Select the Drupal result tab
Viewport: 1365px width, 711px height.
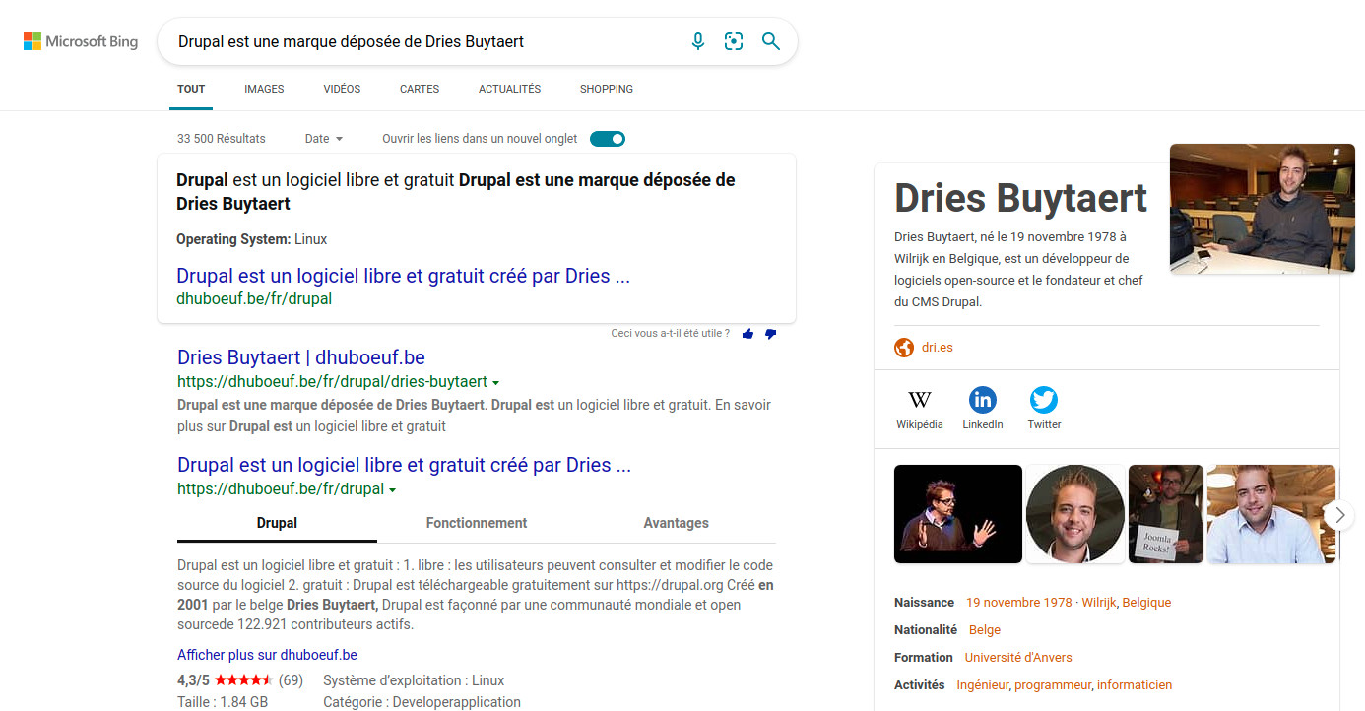pos(277,523)
